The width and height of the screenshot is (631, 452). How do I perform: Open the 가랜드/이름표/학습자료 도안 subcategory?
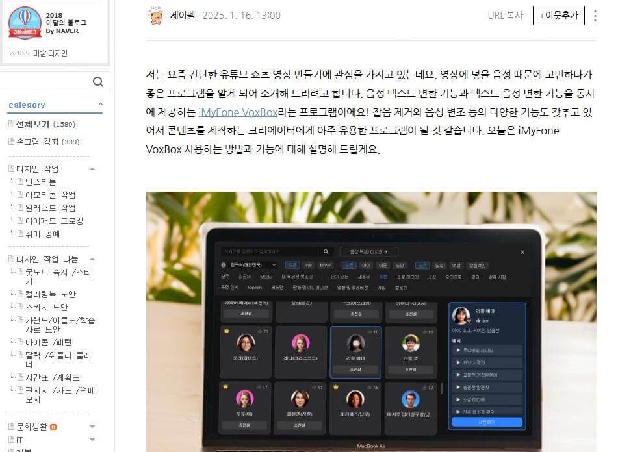click(60, 325)
